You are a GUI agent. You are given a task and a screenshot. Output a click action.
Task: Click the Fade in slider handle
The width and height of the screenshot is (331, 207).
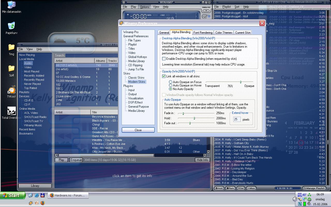(183, 113)
